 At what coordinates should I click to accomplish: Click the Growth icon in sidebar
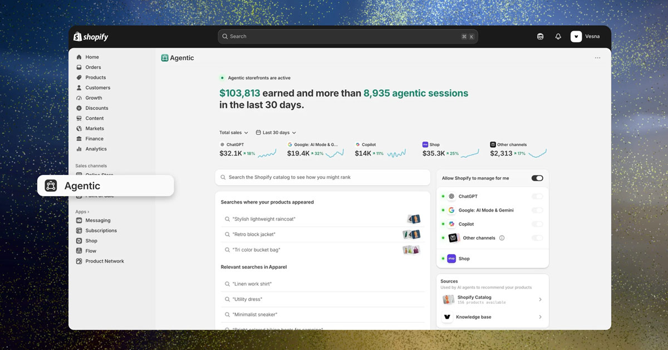point(79,98)
